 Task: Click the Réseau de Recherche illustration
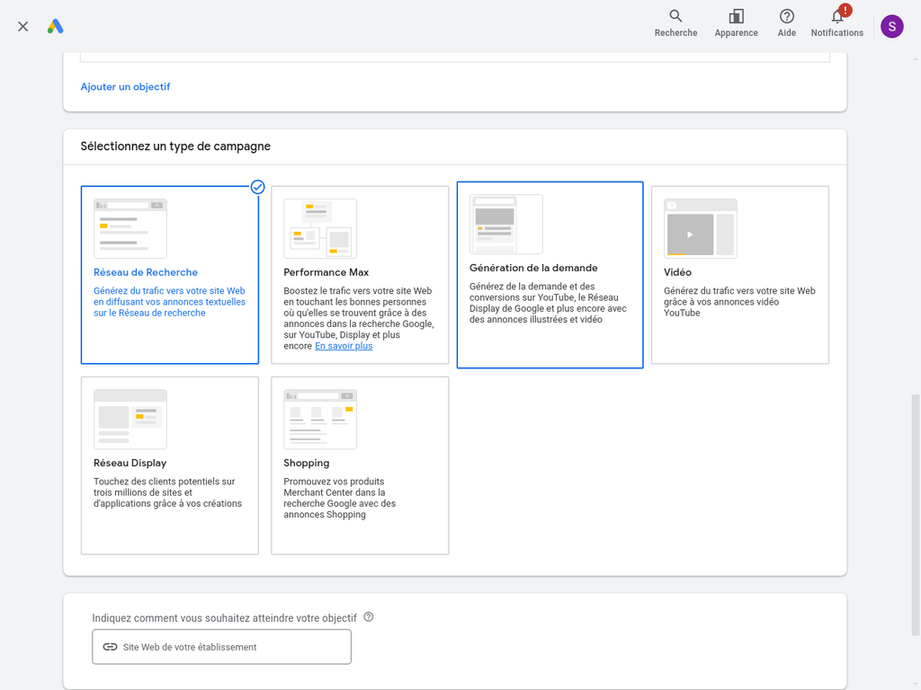click(x=130, y=228)
